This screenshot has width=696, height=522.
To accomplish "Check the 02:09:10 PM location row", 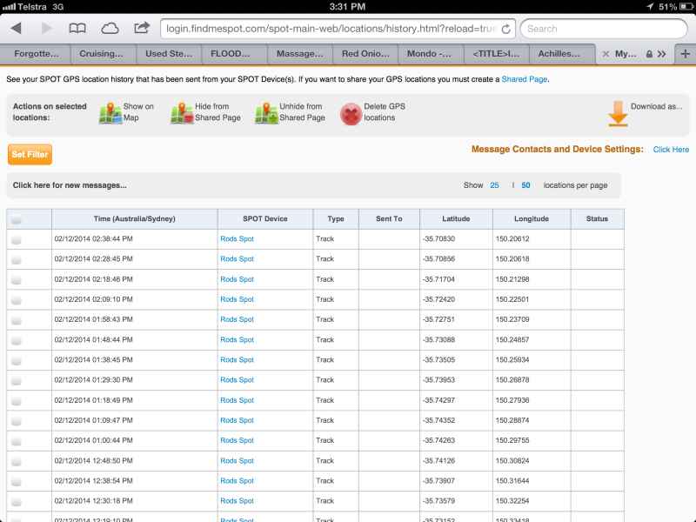I will click(17, 300).
